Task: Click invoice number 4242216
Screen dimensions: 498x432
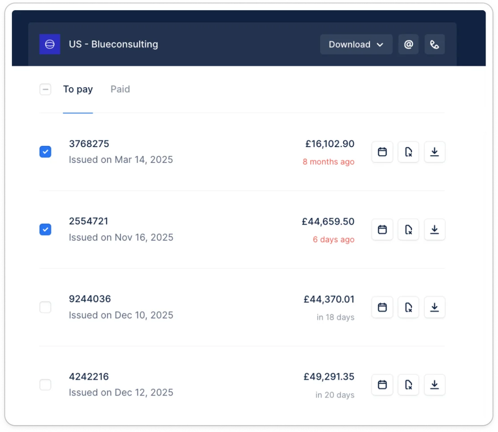Action: click(x=89, y=377)
